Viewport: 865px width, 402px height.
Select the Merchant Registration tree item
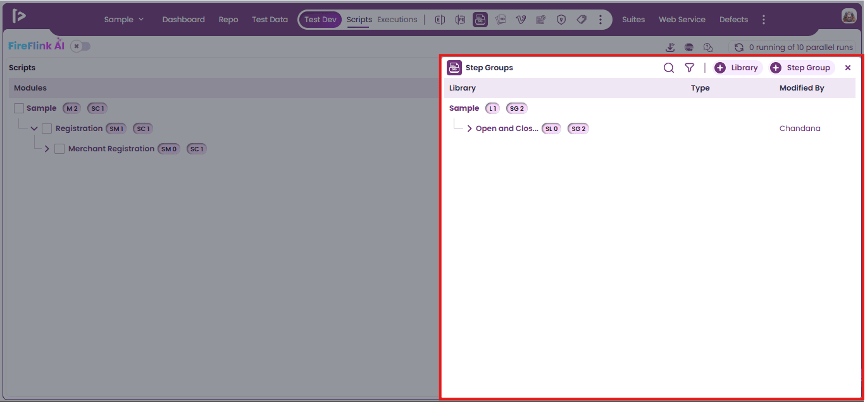coord(111,149)
